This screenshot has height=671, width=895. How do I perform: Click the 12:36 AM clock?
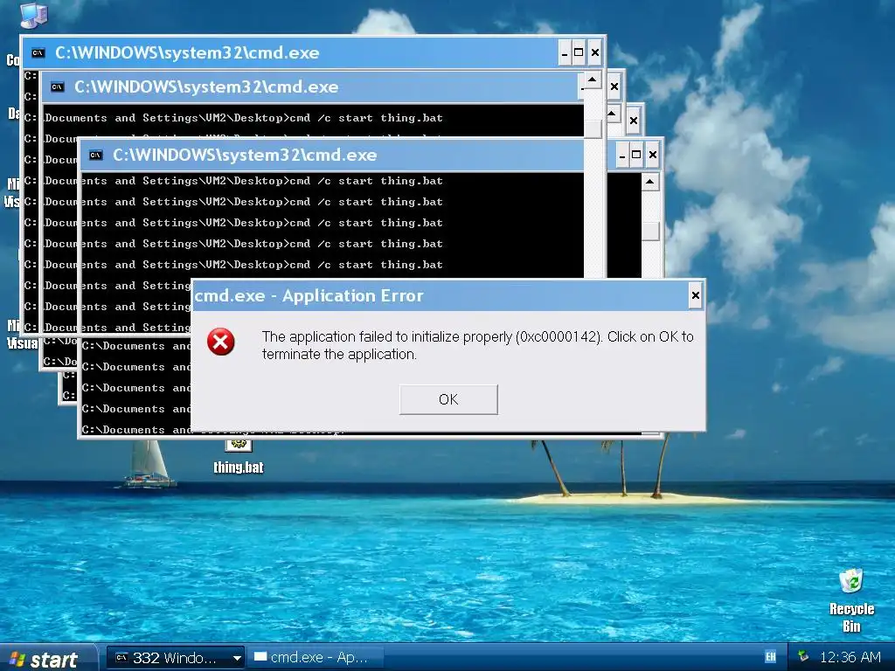pos(850,657)
